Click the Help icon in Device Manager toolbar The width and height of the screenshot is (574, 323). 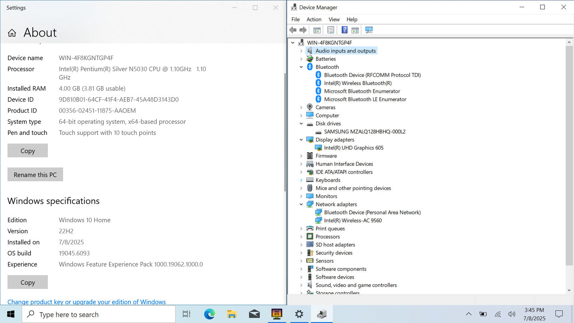coord(344,30)
